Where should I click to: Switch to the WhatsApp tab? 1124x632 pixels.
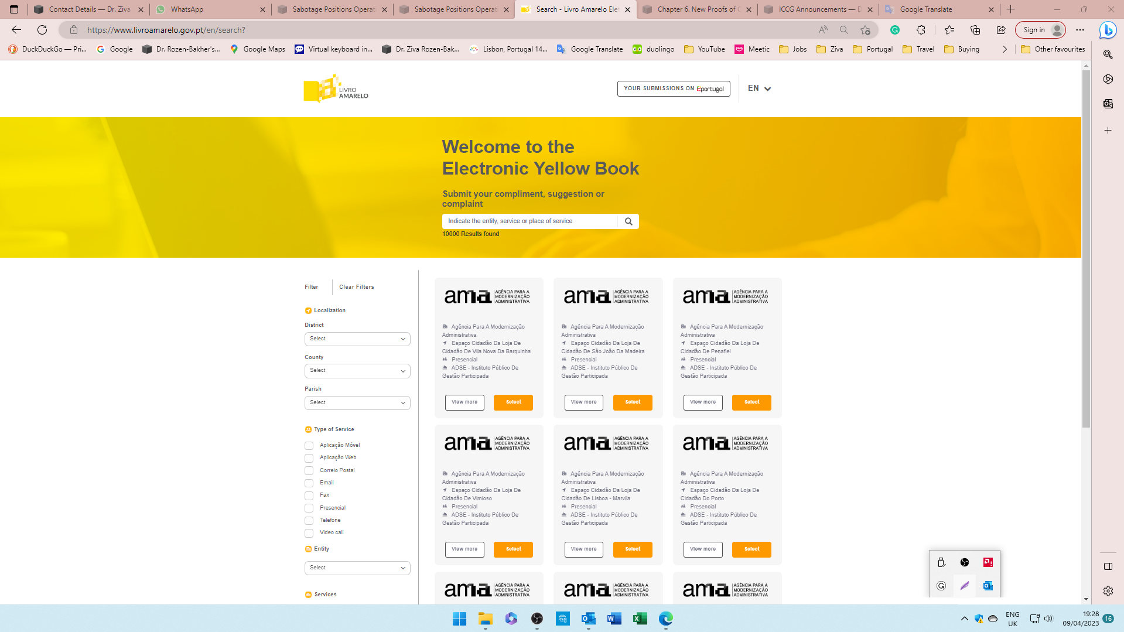click(210, 9)
